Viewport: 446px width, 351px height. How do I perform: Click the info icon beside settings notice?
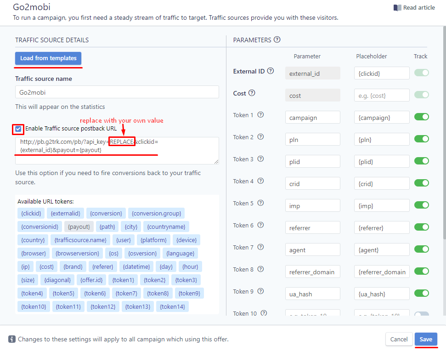[11, 339]
